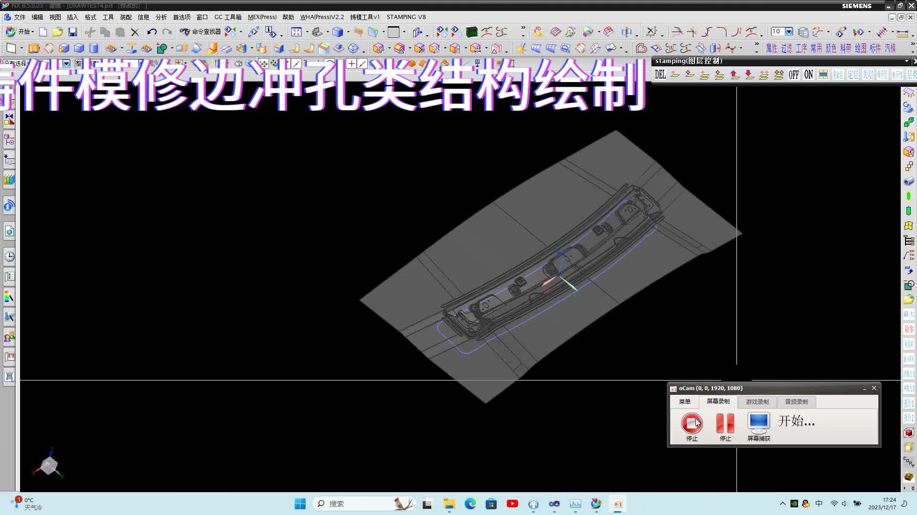Click DEL in the stamping layer control panel

click(x=661, y=75)
